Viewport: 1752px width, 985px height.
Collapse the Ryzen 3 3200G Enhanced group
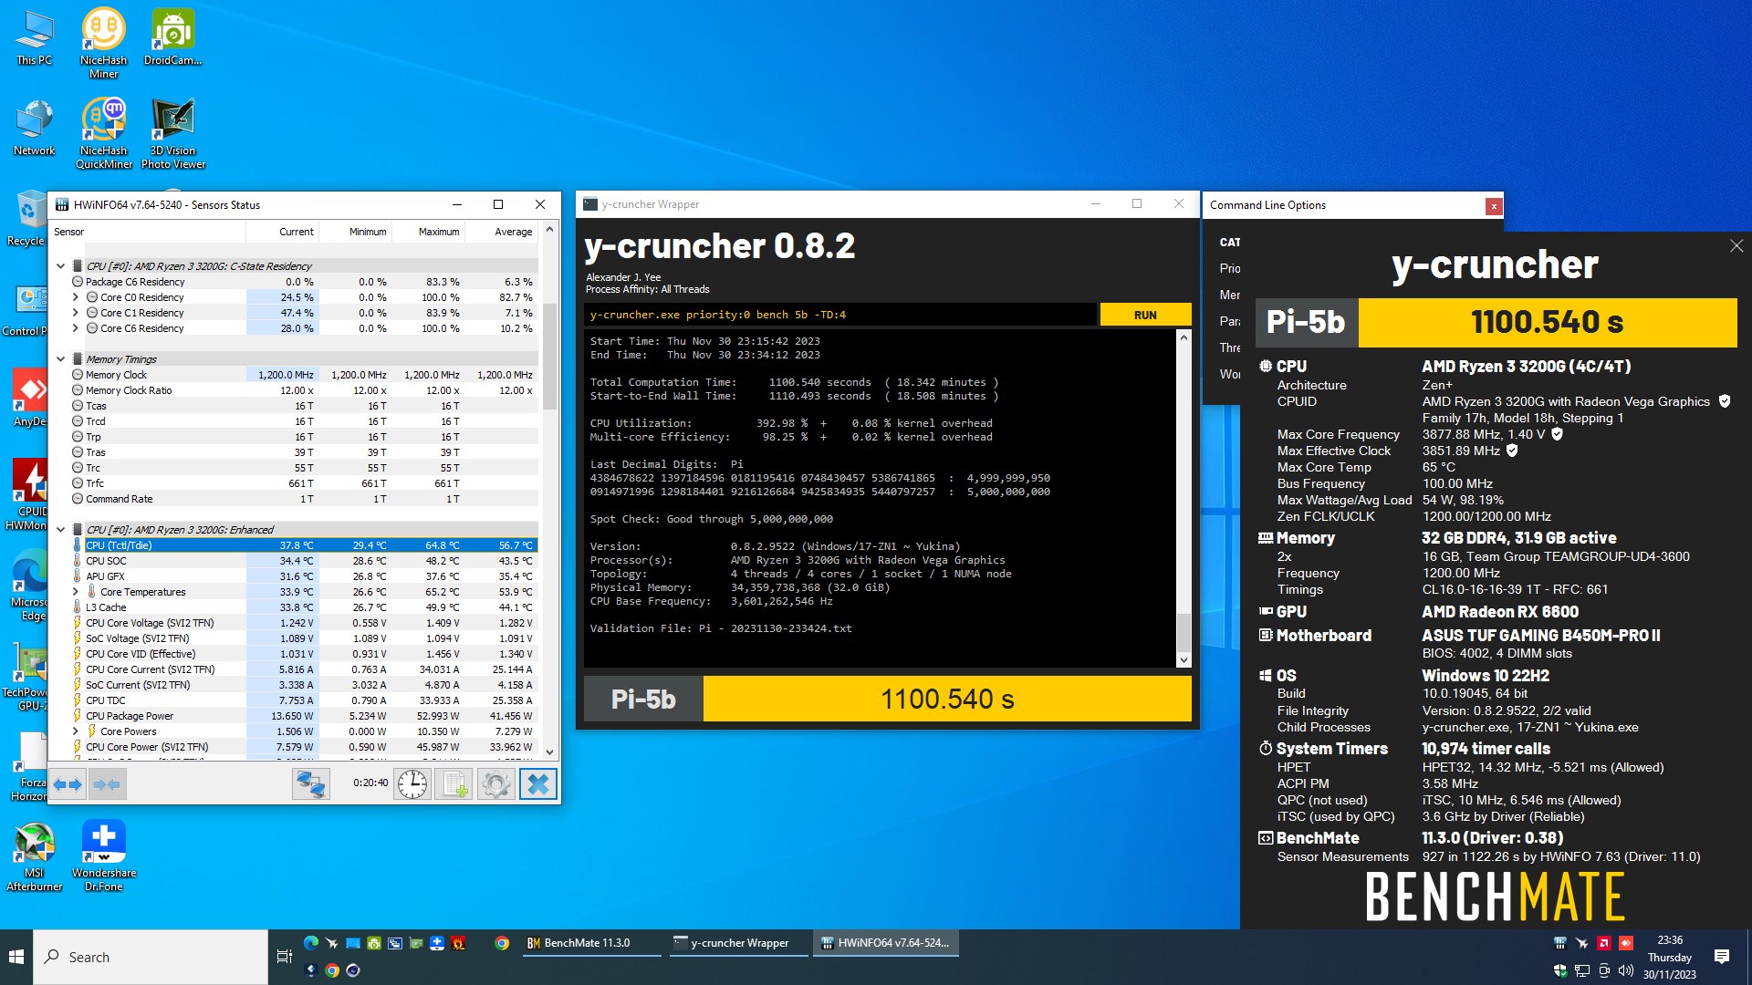(61, 530)
